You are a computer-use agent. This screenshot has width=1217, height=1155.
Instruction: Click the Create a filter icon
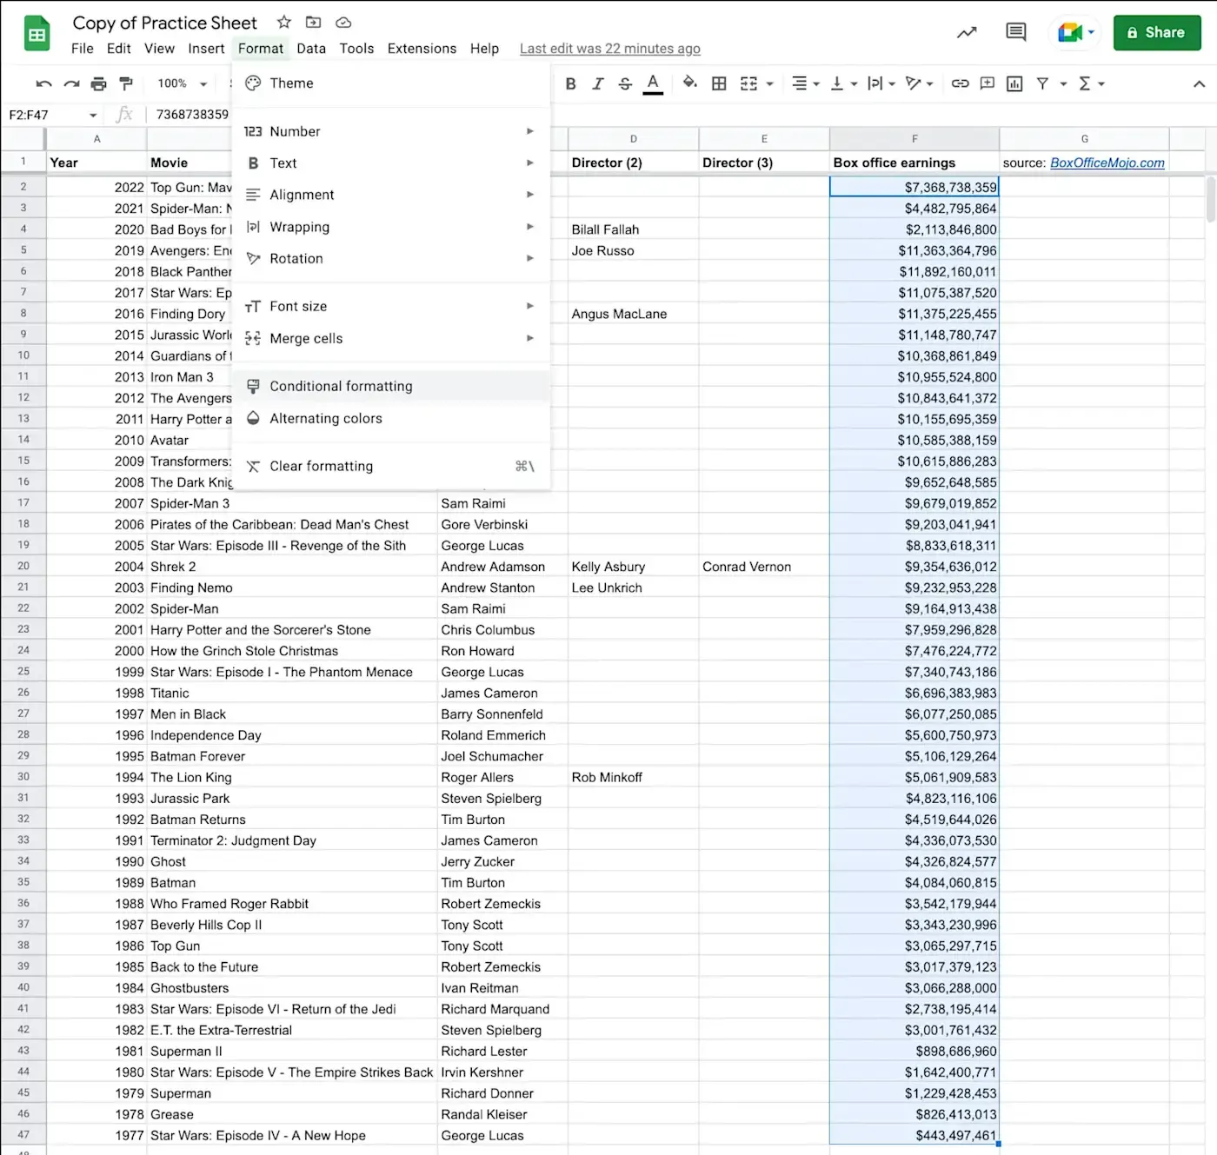coord(1042,83)
